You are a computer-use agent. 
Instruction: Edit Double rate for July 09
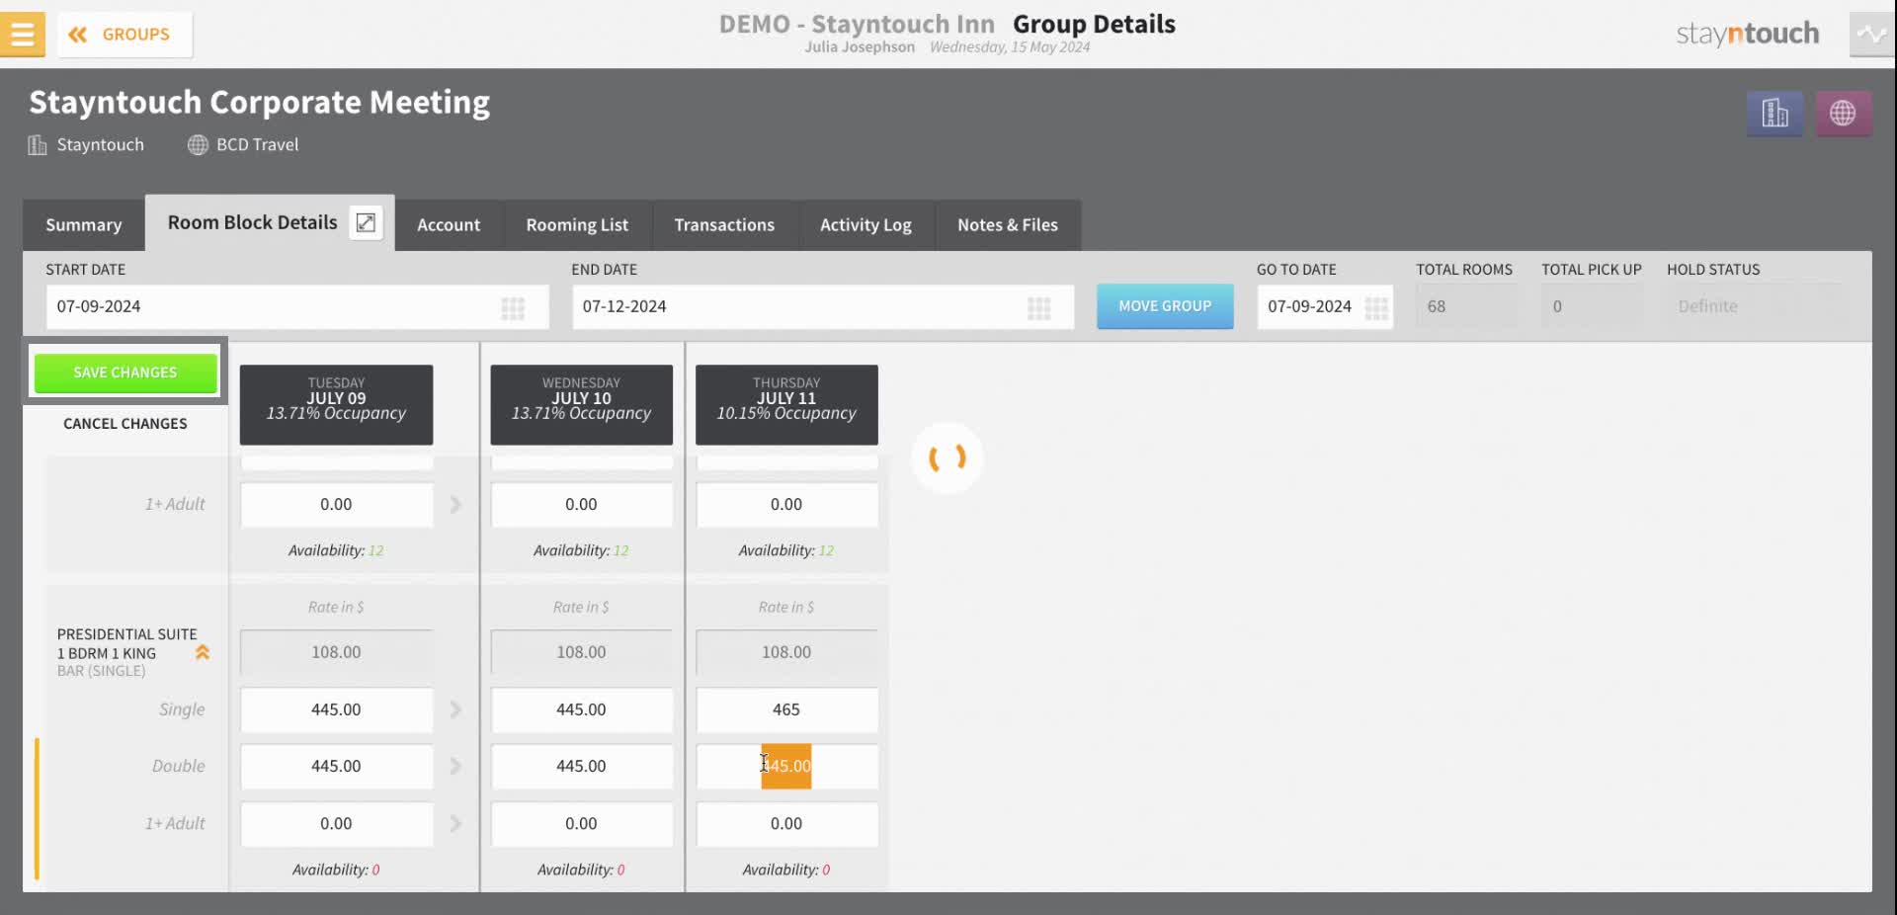pyautogui.click(x=336, y=767)
